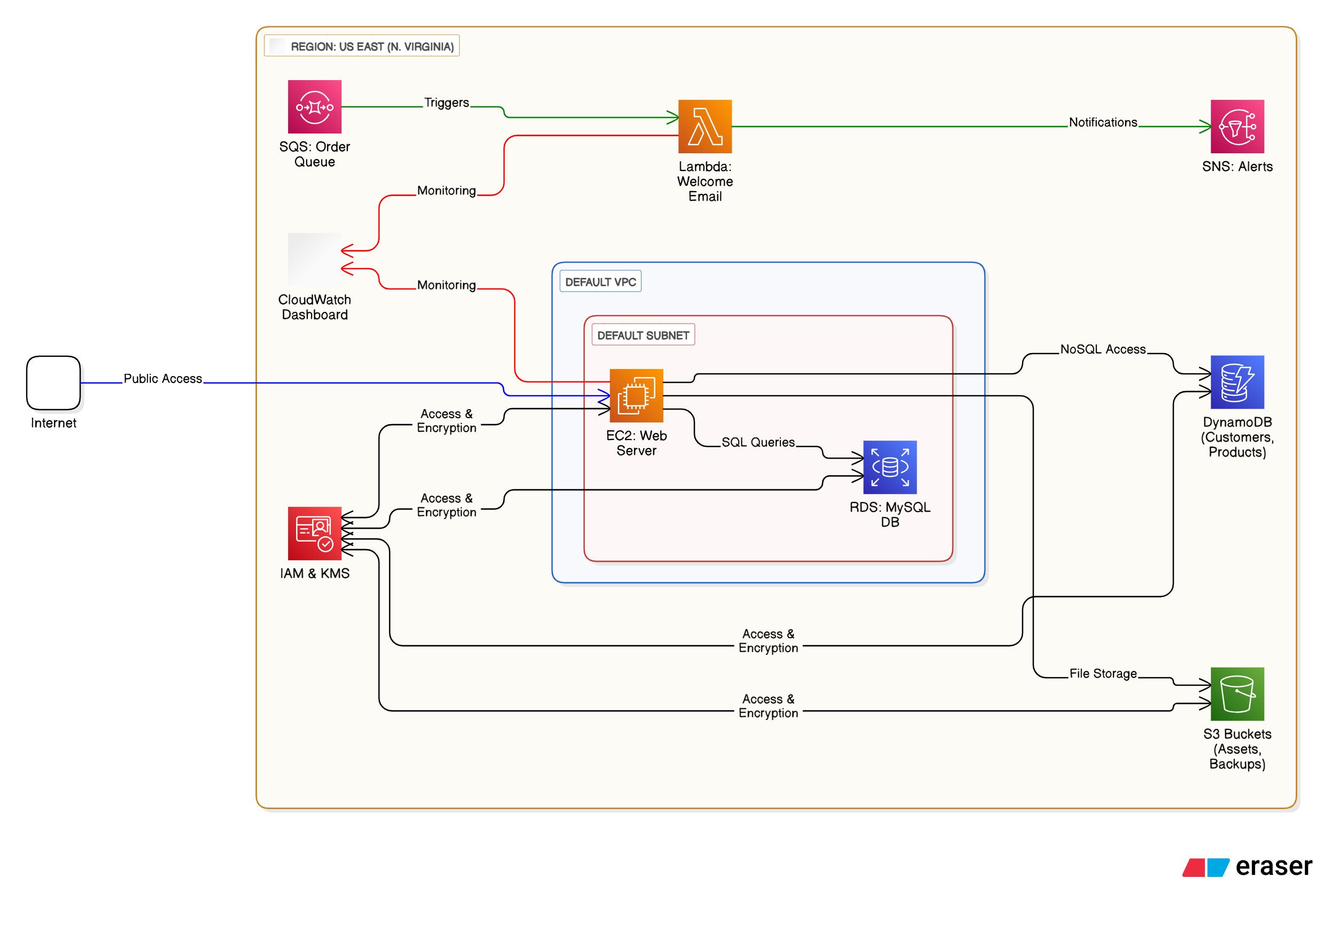This screenshot has width=1323, height=933.
Task: Click the EC2 Web Server icon
Action: [x=636, y=396]
